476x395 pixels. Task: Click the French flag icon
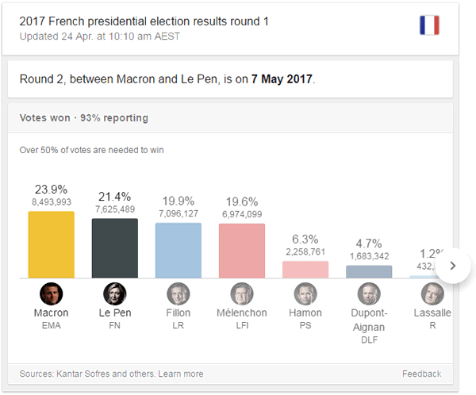429,25
